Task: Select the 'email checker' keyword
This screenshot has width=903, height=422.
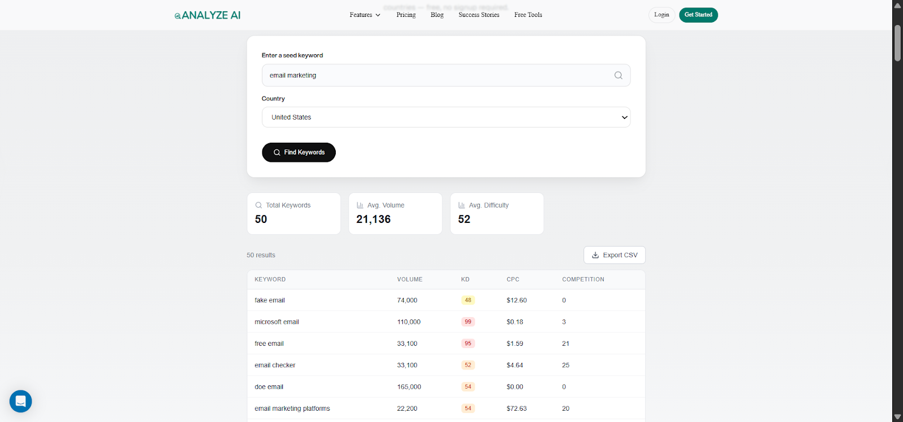Action: pyautogui.click(x=275, y=366)
